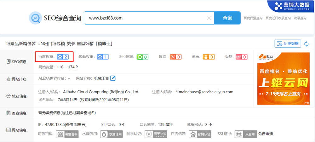
Task: Click the 360 weight green badge
Action: tap(142, 57)
